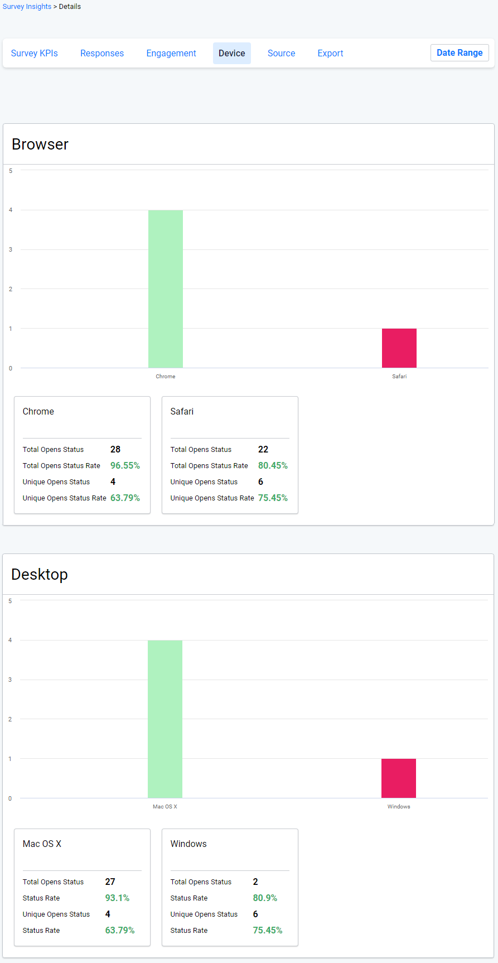Click the red Windows bar in Desktop chart
The image size is (498, 963).
click(x=399, y=778)
